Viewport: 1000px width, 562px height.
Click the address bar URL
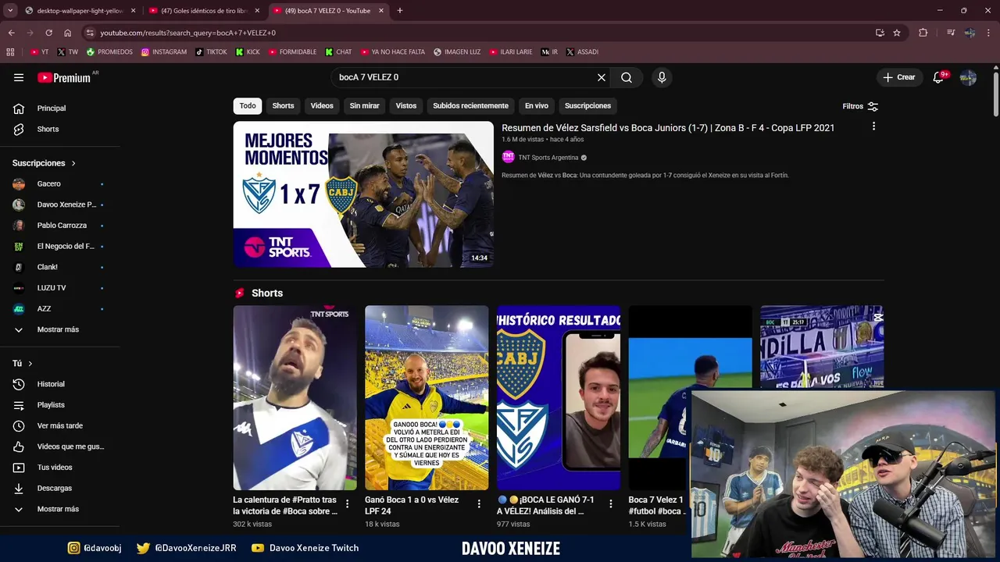point(187,33)
